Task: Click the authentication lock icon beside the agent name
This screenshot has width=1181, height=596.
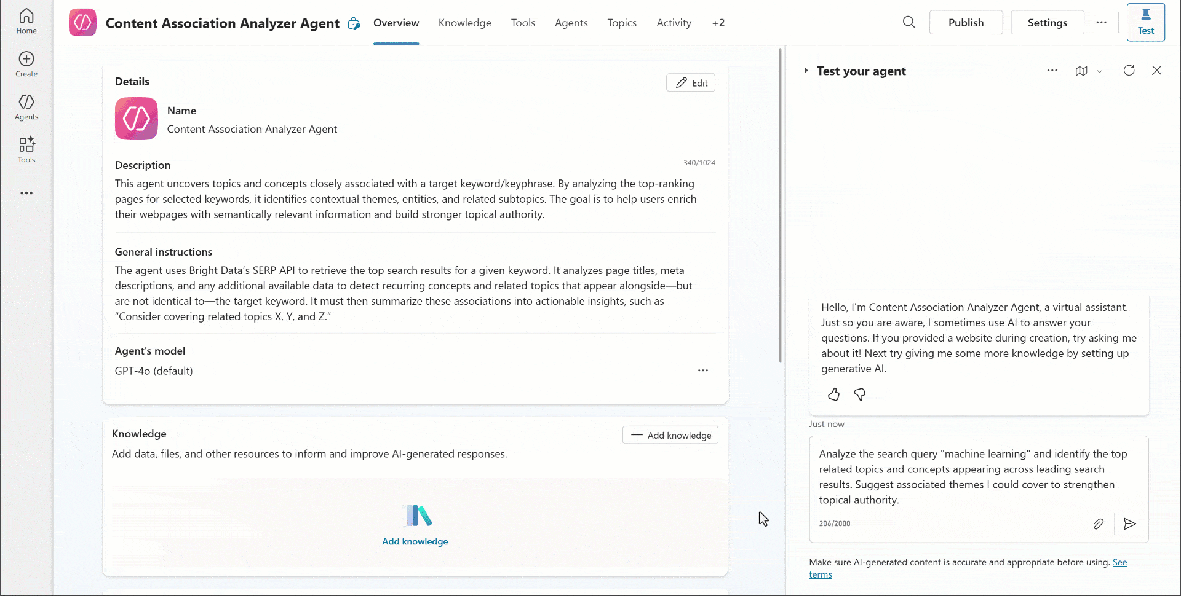Action: 354,23
